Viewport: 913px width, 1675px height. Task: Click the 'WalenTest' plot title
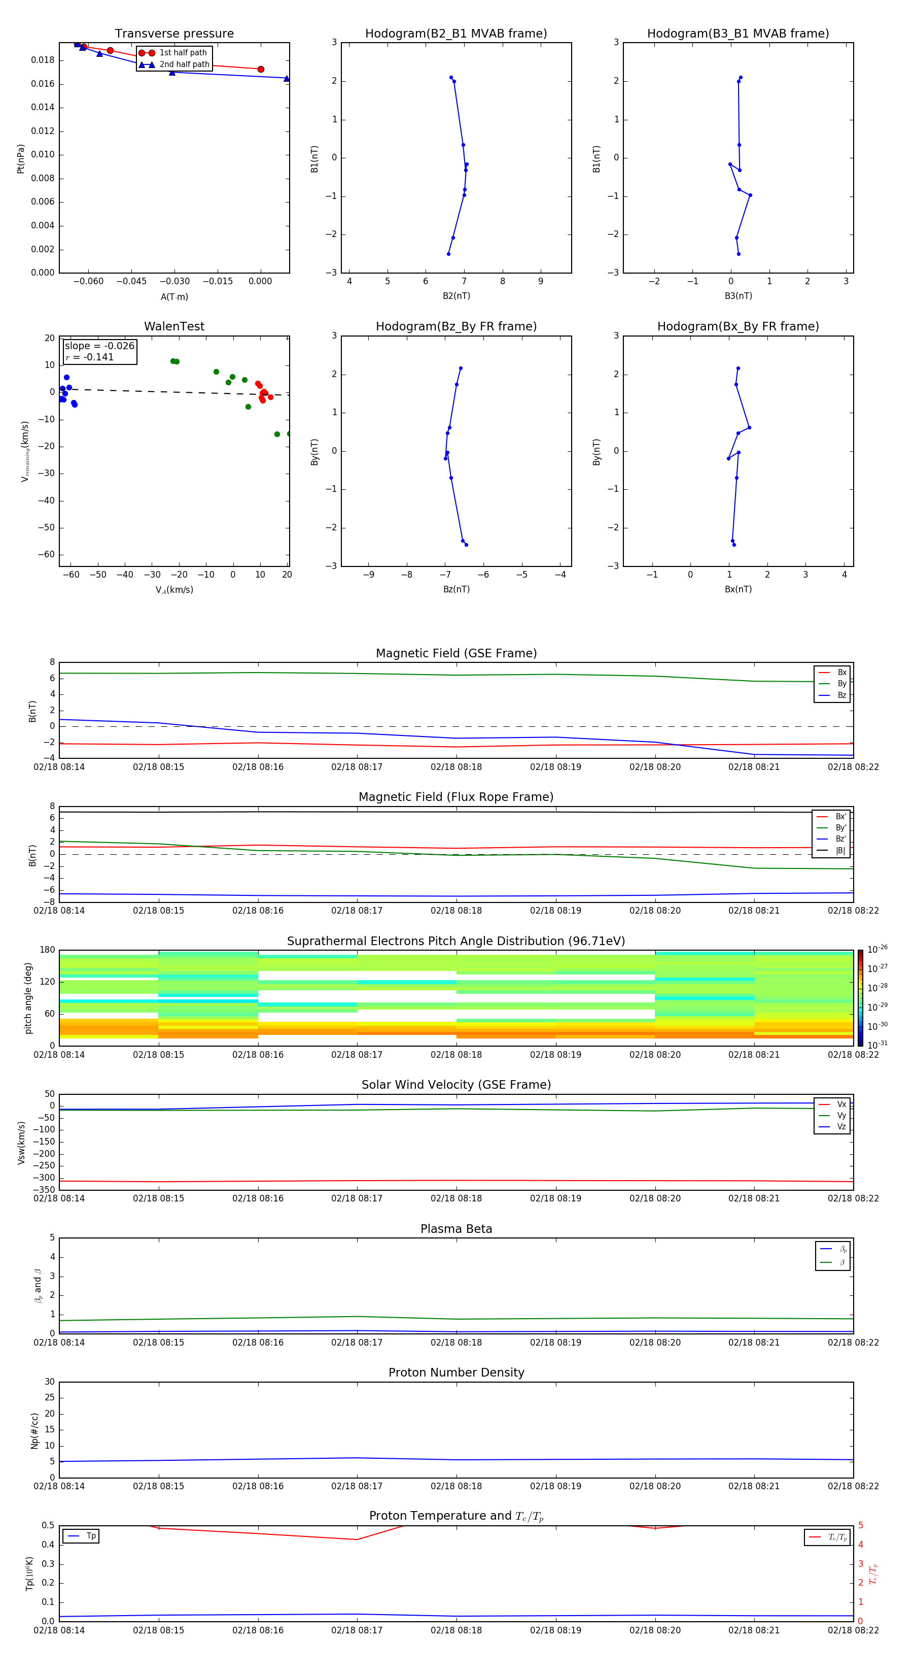coord(174,326)
